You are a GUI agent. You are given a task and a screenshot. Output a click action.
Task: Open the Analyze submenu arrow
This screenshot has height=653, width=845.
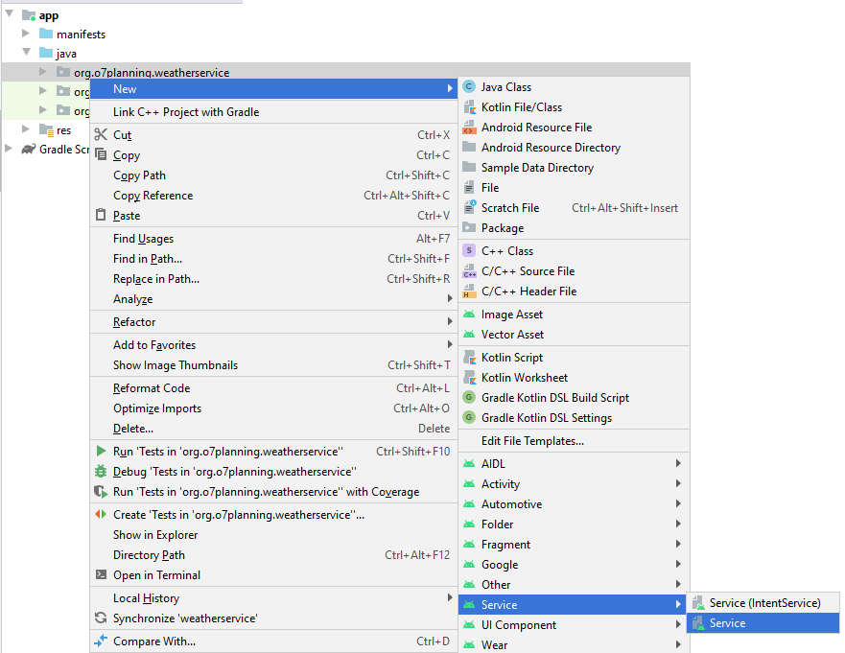click(x=450, y=298)
